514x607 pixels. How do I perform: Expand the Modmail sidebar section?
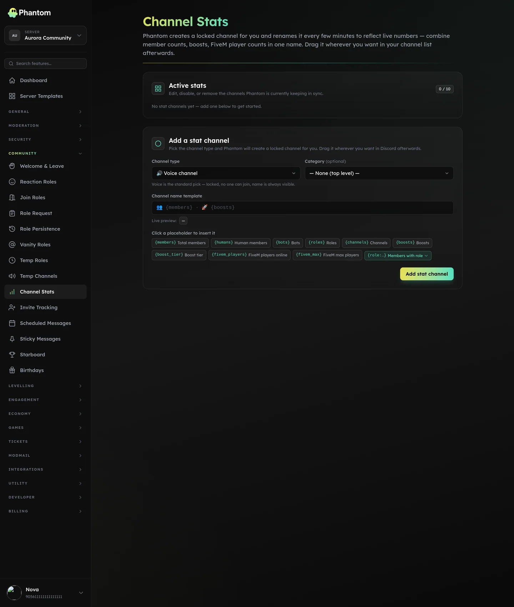coord(45,456)
